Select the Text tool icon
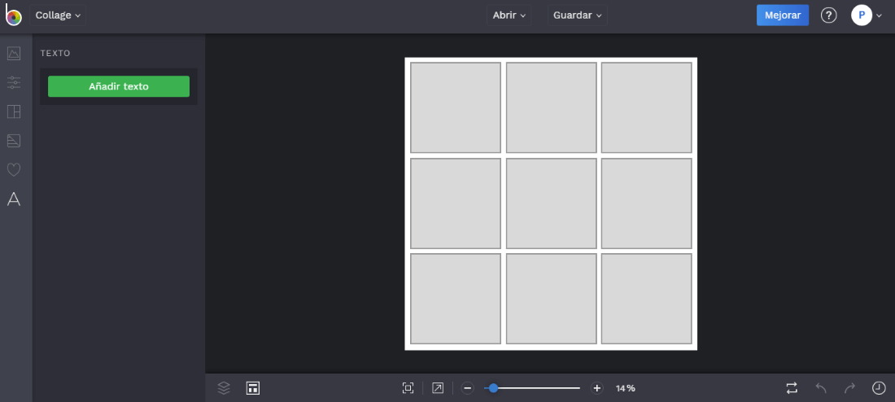This screenshot has height=402, width=895. tap(14, 199)
